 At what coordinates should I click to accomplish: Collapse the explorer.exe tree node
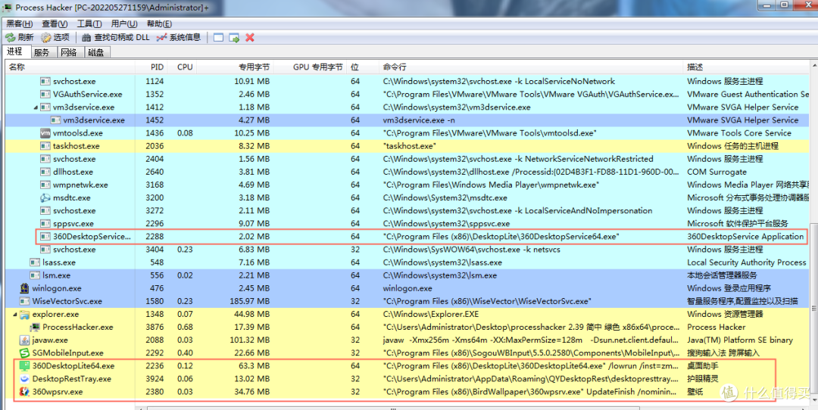pos(14,315)
